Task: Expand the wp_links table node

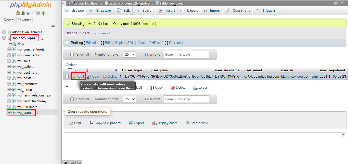Action: click(x=9, y=61)
